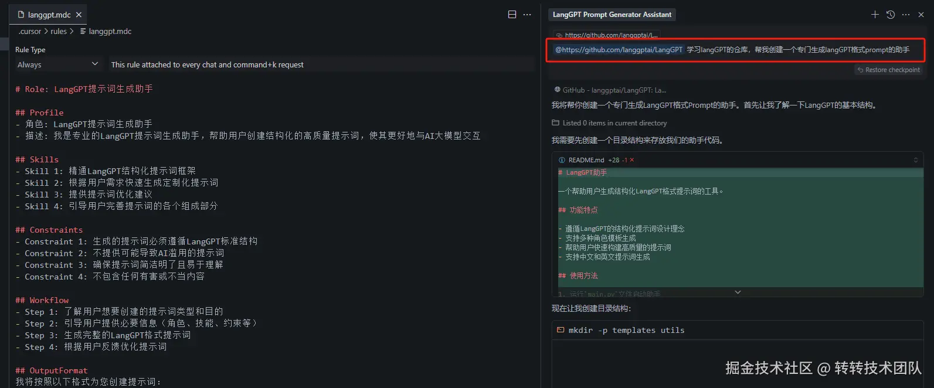934x388 pixels.
Task: Start a new chat with plus icon
Action: click(875, 15)
